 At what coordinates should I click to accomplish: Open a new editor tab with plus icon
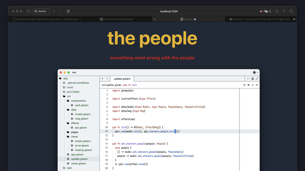click(x=248, y=79)
